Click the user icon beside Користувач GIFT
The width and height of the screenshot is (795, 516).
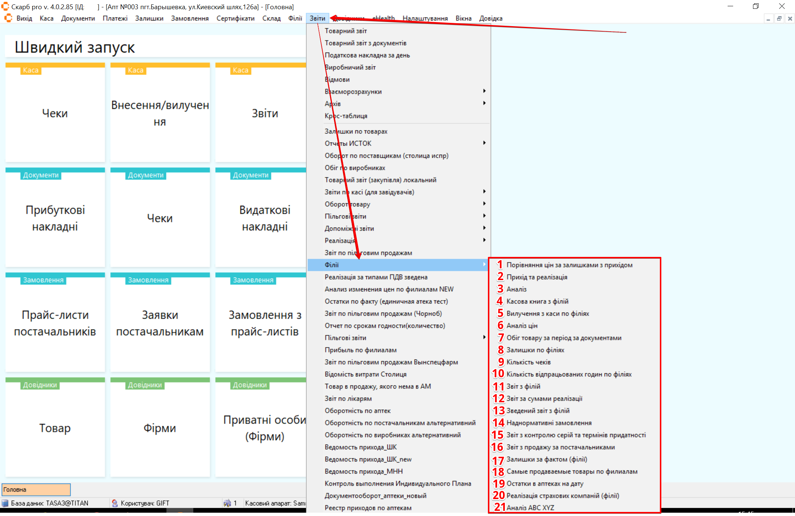point(115,503)
